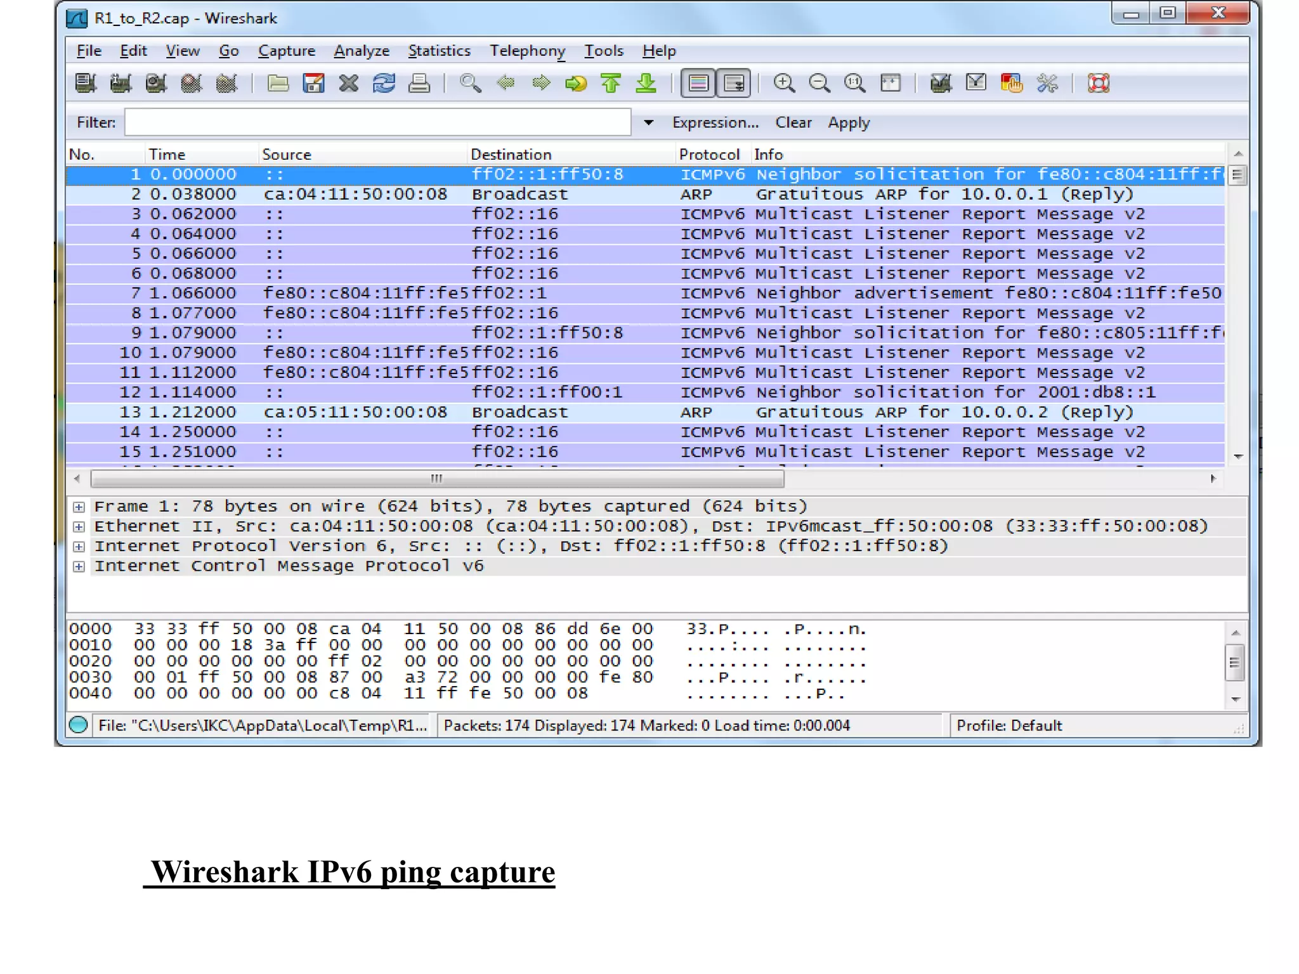Open a capture file folder icon
Viewport: 1299px width, 974px height.
click(278, 83)
